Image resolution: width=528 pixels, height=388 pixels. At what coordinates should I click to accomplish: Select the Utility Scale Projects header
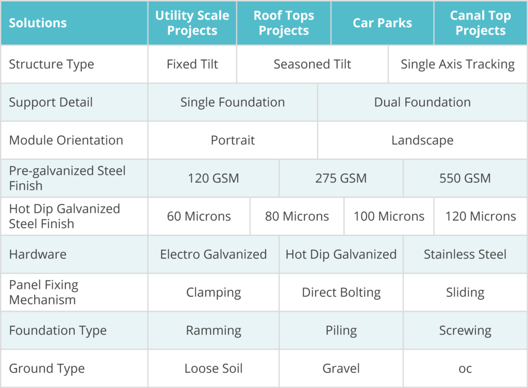(192, 23)
